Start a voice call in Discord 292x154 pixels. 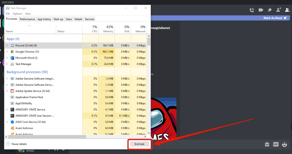[x=252, y=10]
